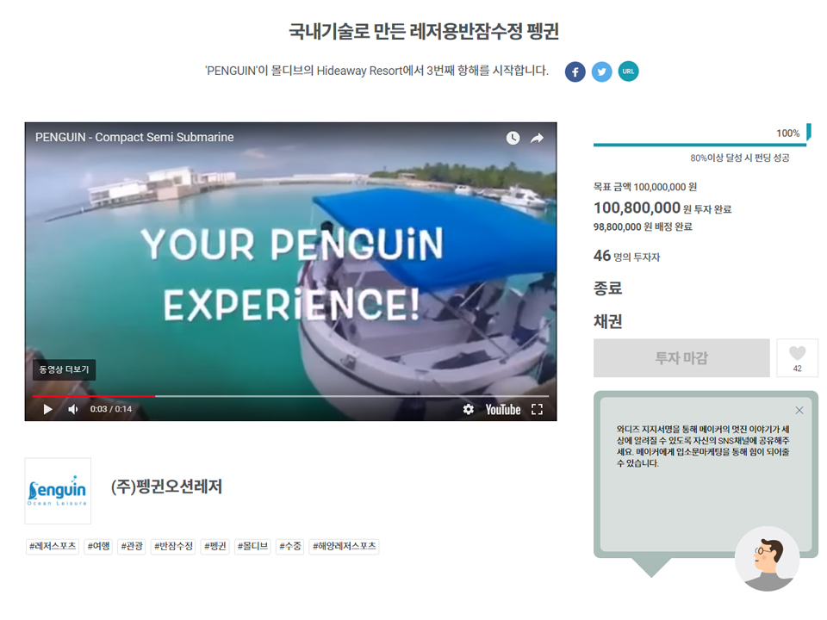This screenshot has height=620, width=827.
Task: Click the 채권 investment type text
Action: coord(608,321)
